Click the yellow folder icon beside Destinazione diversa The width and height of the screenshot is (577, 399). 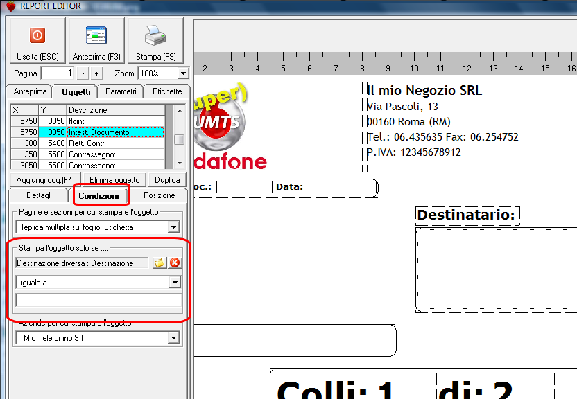[160, 263]
